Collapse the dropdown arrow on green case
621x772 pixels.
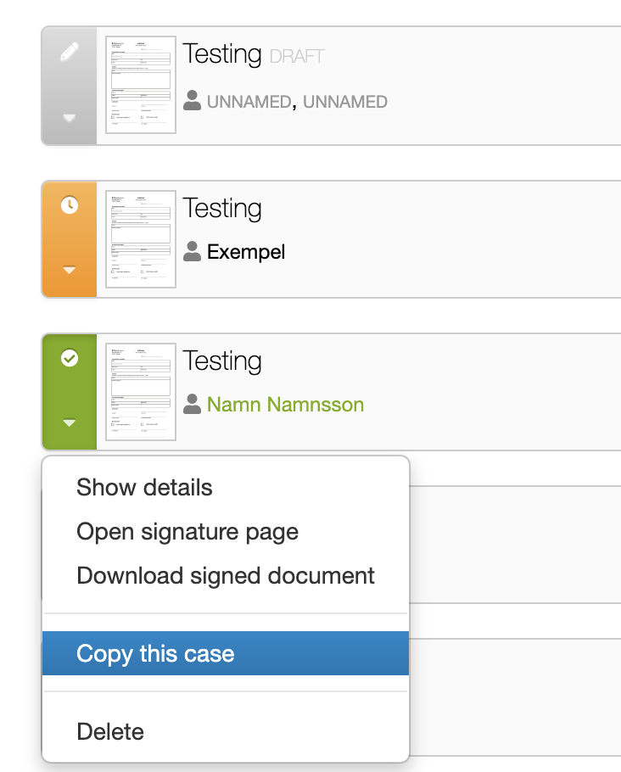coord(70,422)
